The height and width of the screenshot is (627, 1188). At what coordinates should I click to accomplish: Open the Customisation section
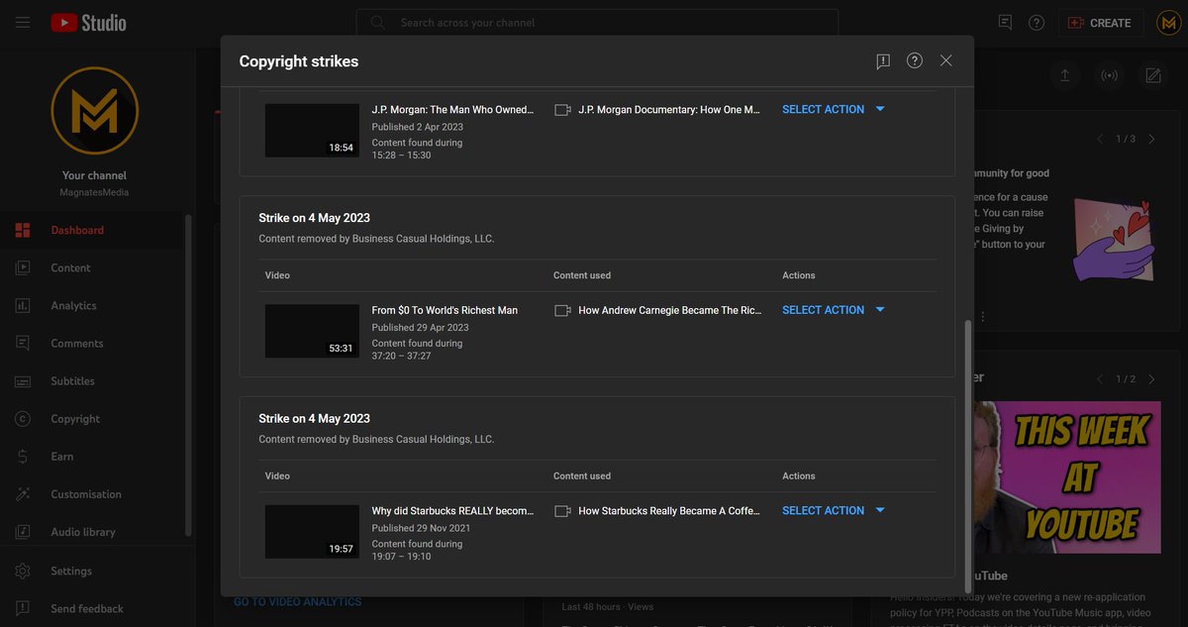coord(88,493)
